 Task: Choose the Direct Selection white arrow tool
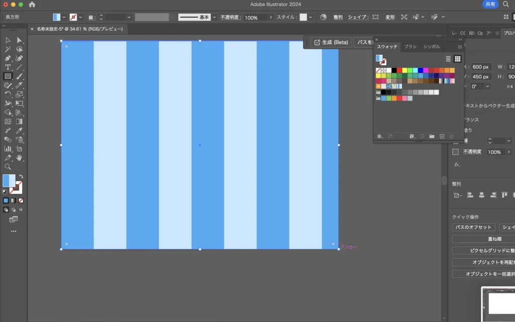(x=20, y=40)
